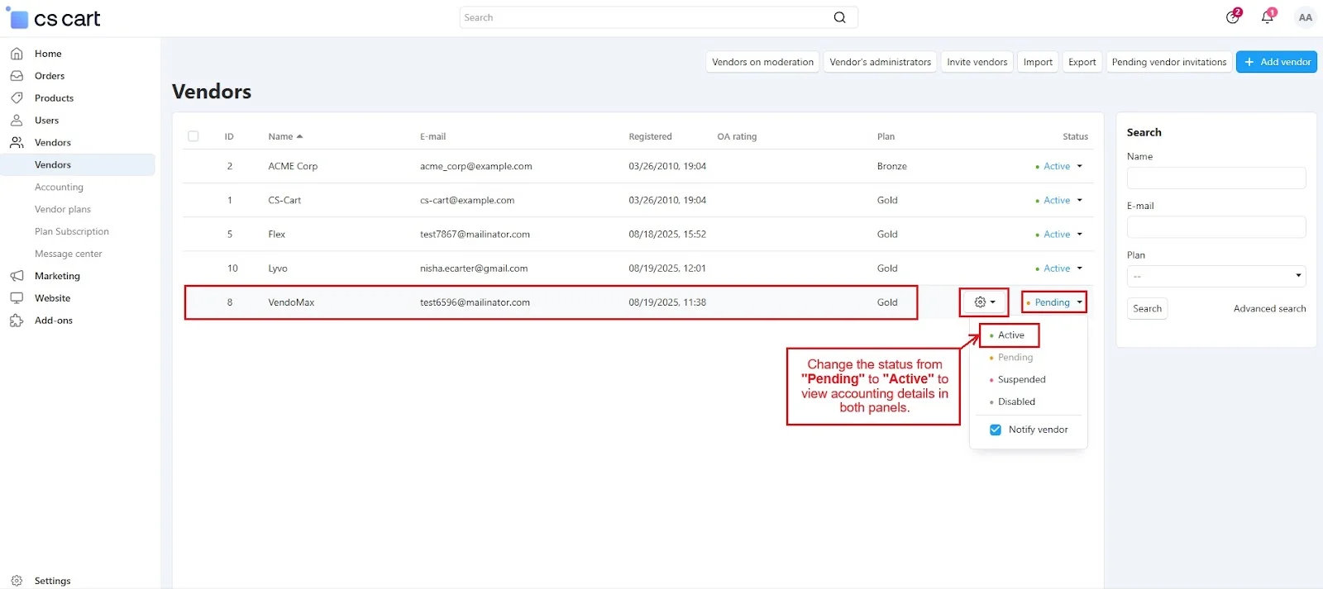The width and height of the screenshot is (1323, 589).
Task: Click the AA user avatar icon
Action: click(1305, 17)
